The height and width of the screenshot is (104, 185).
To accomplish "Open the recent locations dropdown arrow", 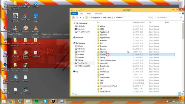I will [x=80, y=18].
